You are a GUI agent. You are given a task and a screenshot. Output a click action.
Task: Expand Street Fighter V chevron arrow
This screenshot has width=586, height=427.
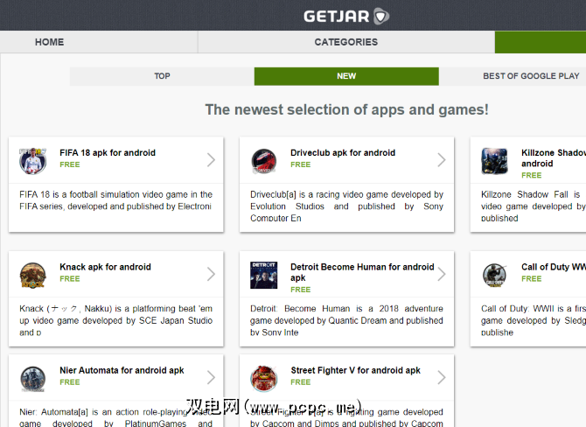point(442,377)
